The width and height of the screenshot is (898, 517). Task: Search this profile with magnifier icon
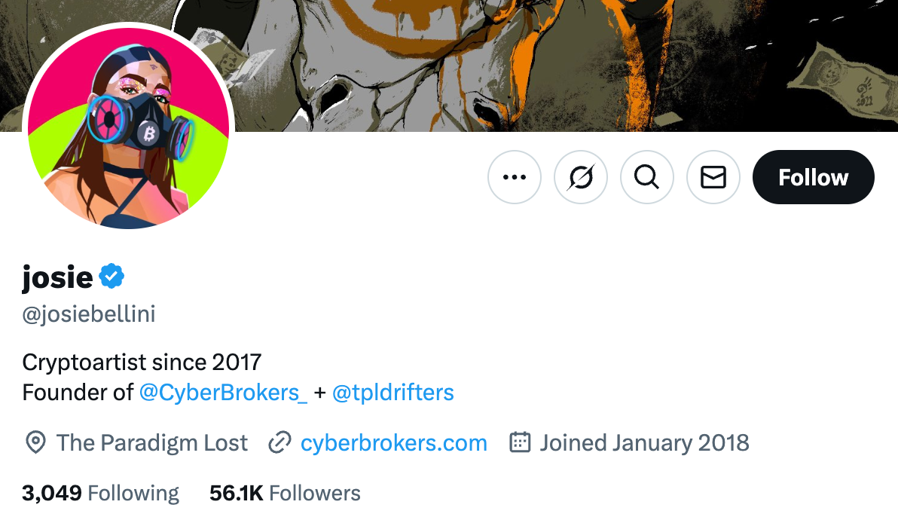tap(647, 177)
